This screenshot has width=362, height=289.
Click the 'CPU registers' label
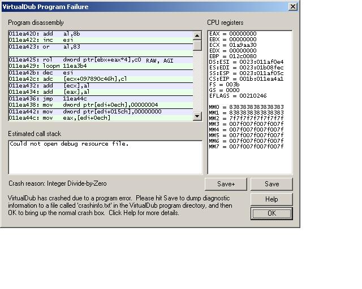225,23
